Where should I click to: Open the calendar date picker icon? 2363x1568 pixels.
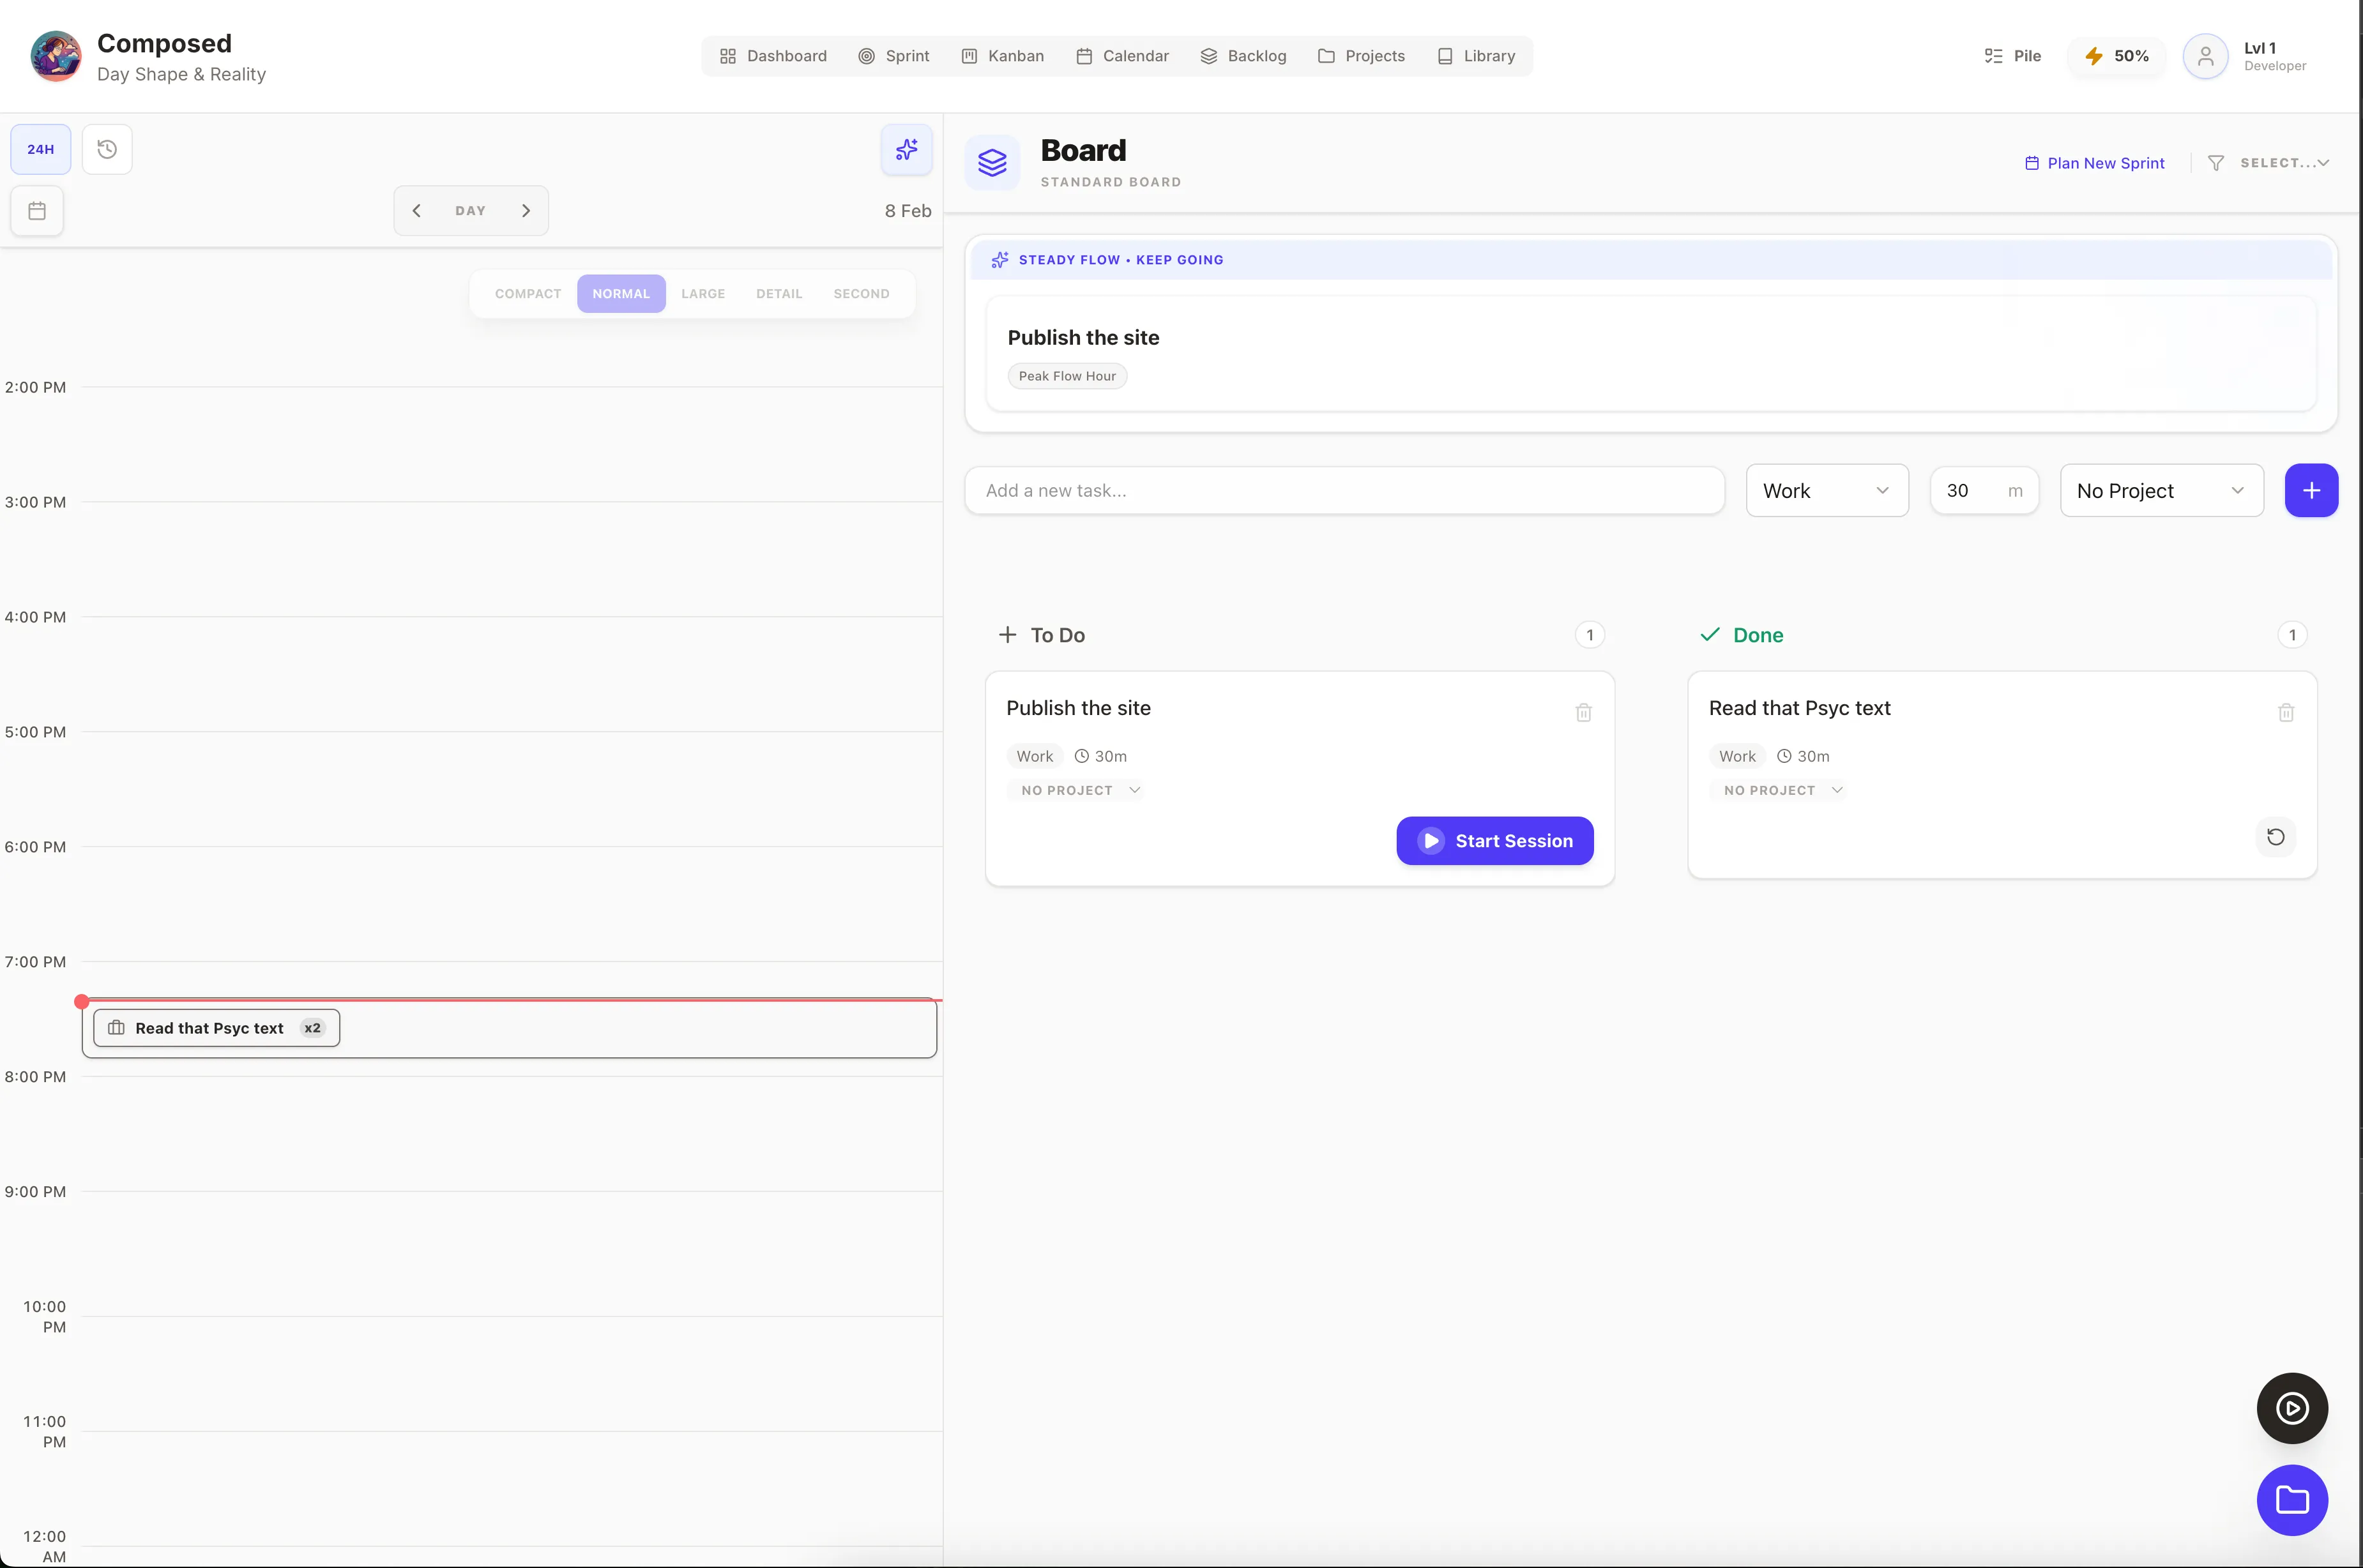pyautogui.click(x=37, y=211)
